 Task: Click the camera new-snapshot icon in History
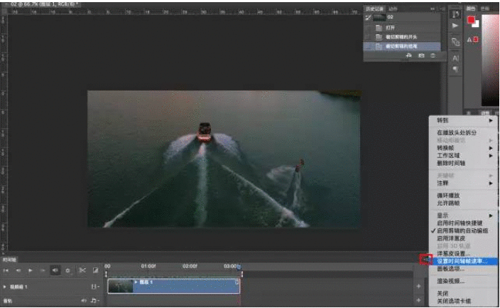(420, 55)
